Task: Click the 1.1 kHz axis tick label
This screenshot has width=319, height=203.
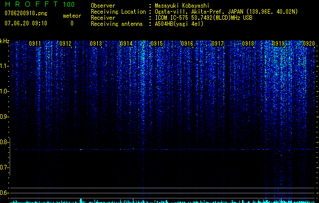Action: tap(4, 66)
